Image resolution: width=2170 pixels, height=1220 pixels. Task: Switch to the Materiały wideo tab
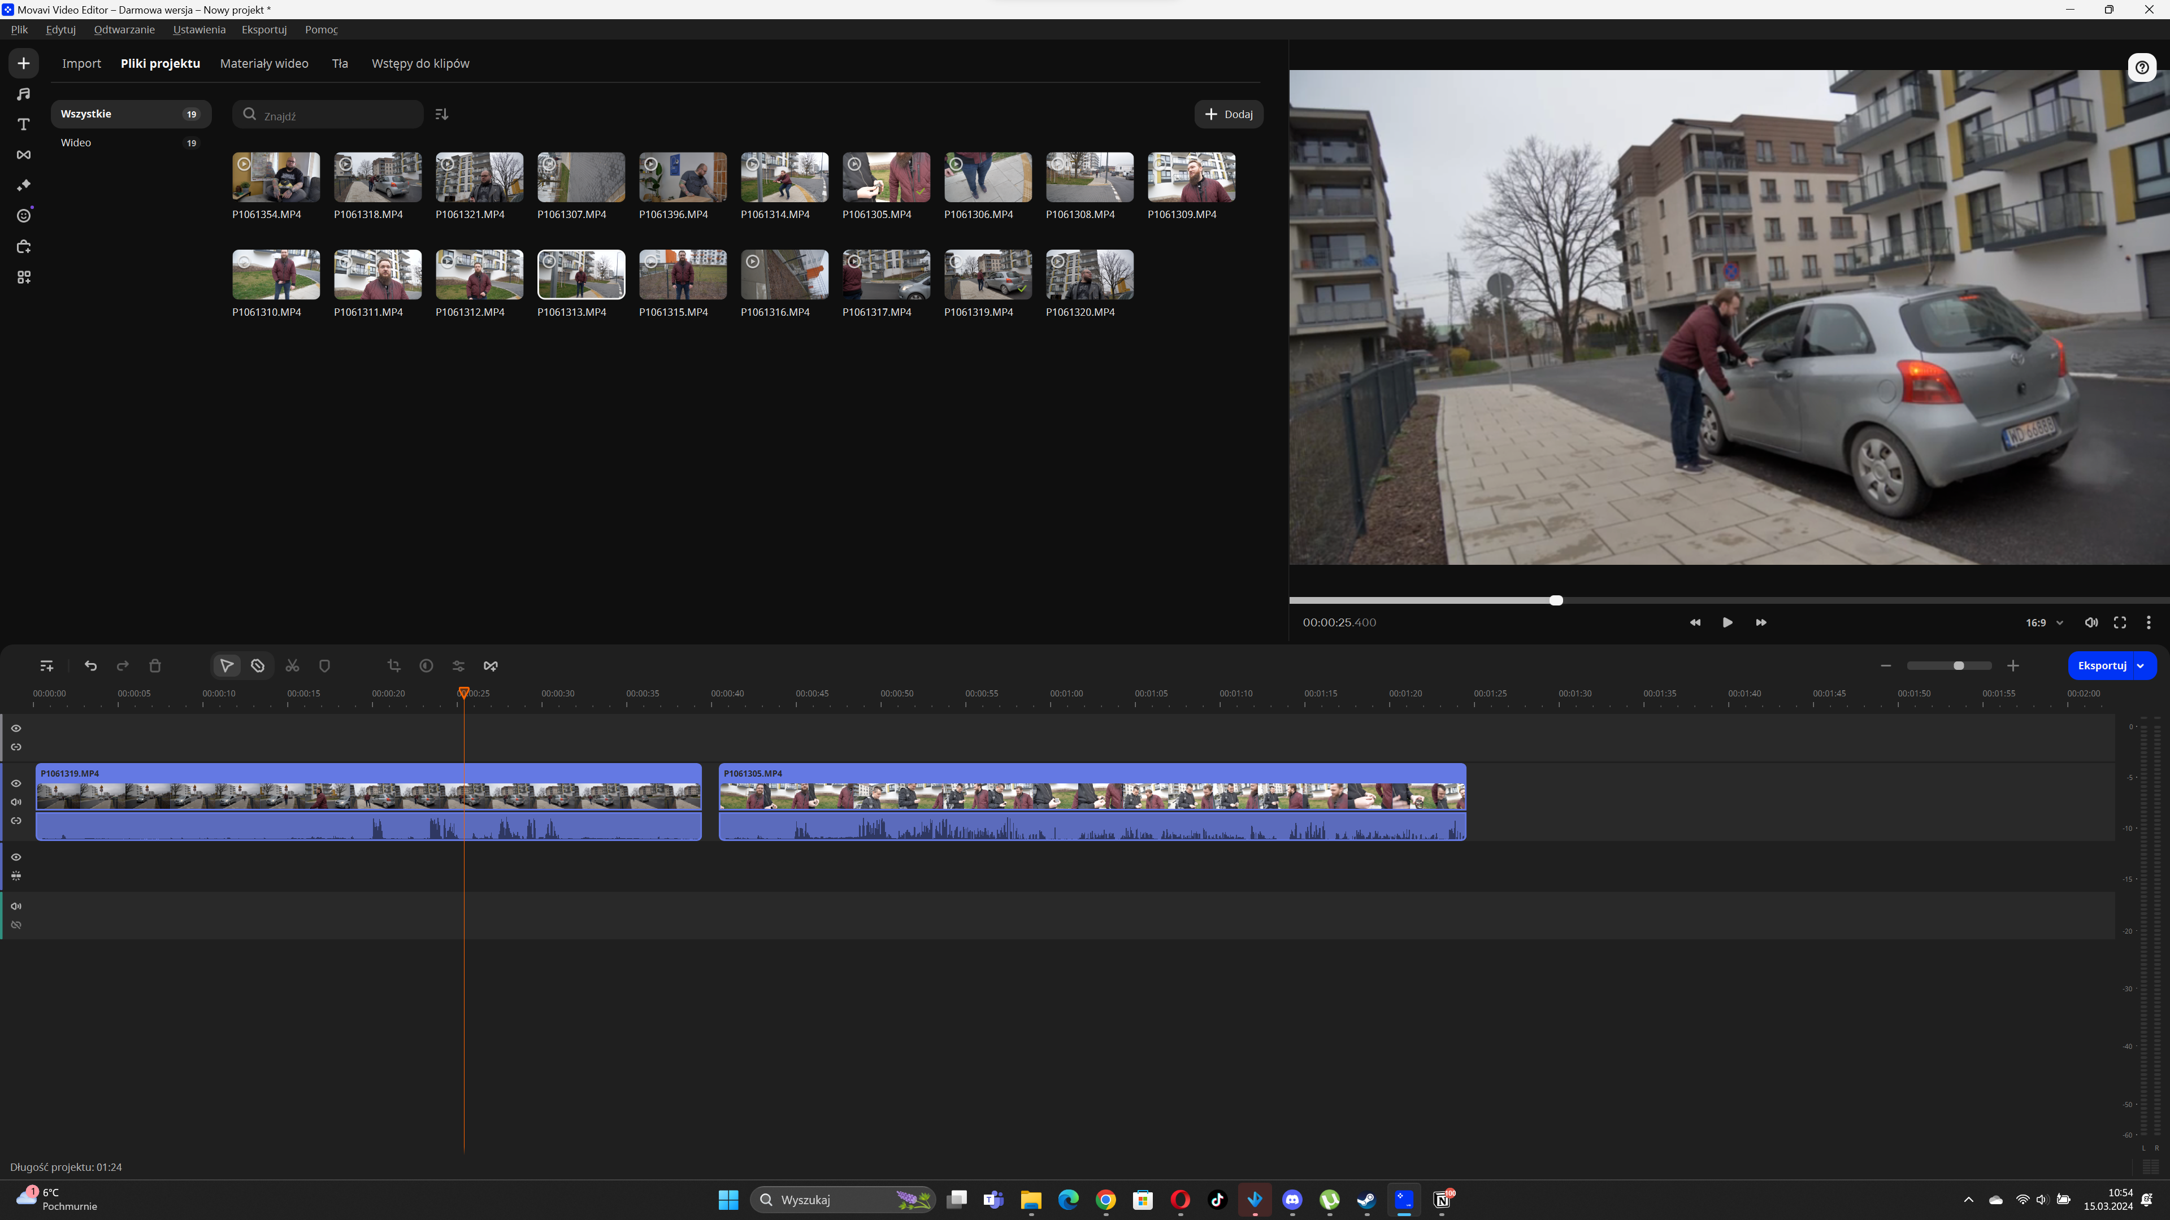tap(264, 64)
